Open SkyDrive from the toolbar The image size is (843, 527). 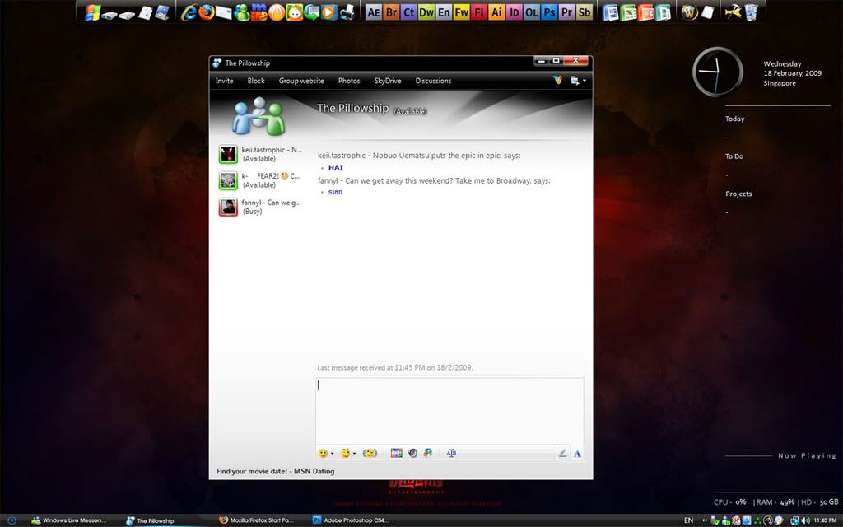click(x=388, y=81)
